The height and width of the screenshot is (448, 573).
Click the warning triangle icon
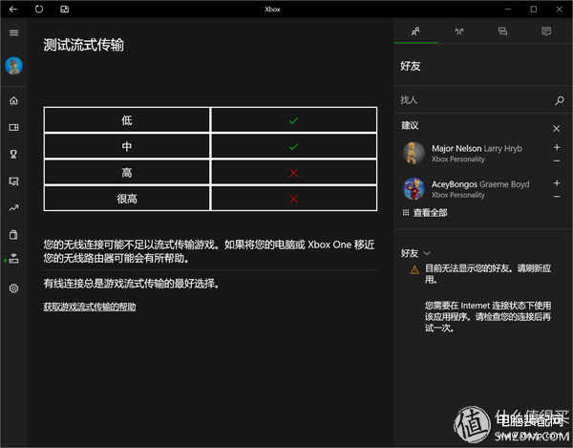pos(414,270)
